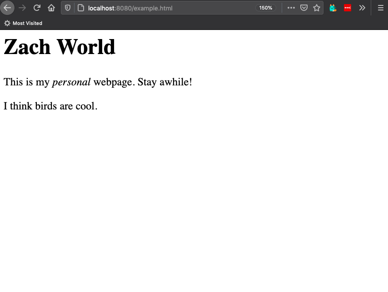Reload the current page

(x=37, y=8)
